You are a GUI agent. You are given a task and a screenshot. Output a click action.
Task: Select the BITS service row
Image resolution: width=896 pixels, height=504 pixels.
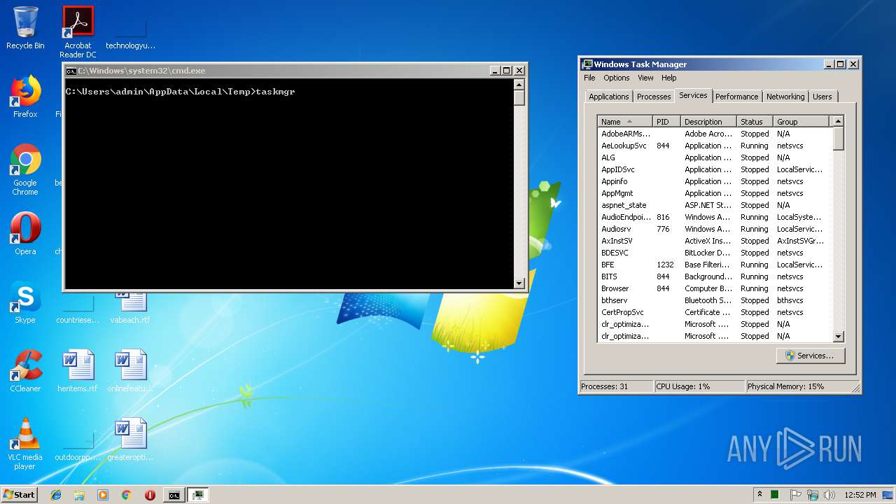tap(715, 276)
